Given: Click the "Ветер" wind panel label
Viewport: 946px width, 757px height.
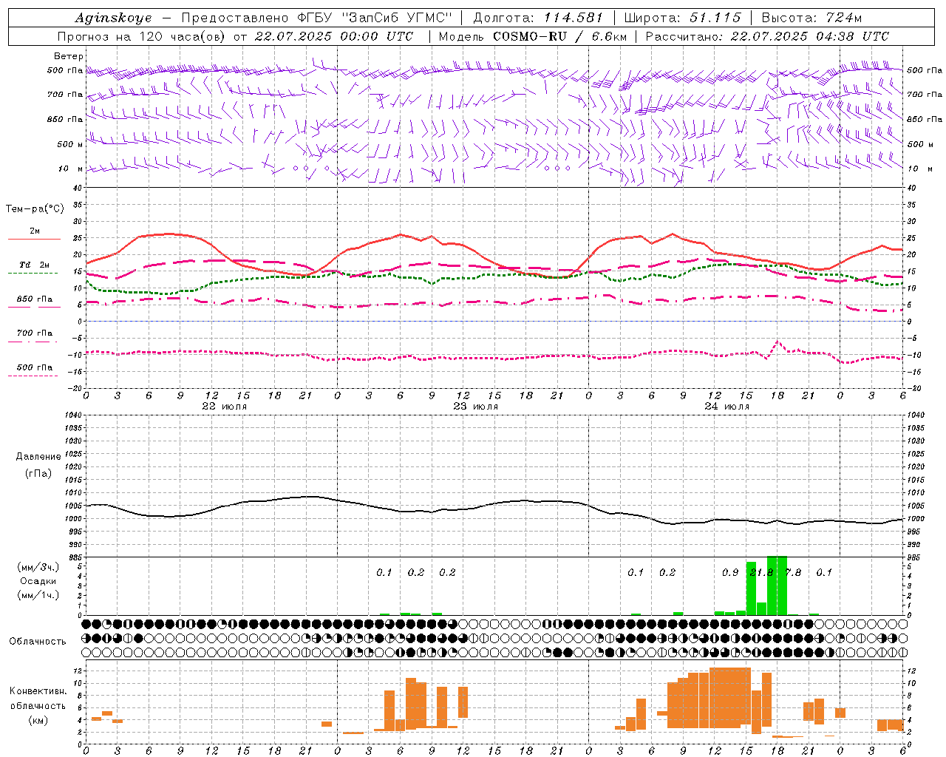Looking at the screenshot, I should [69, 56].
